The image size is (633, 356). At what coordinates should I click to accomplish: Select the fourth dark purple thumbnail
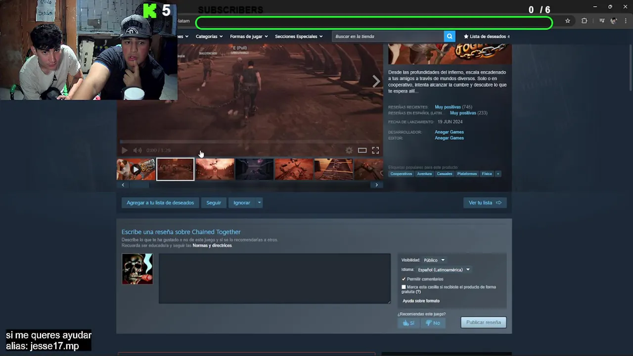coord(254,169)
